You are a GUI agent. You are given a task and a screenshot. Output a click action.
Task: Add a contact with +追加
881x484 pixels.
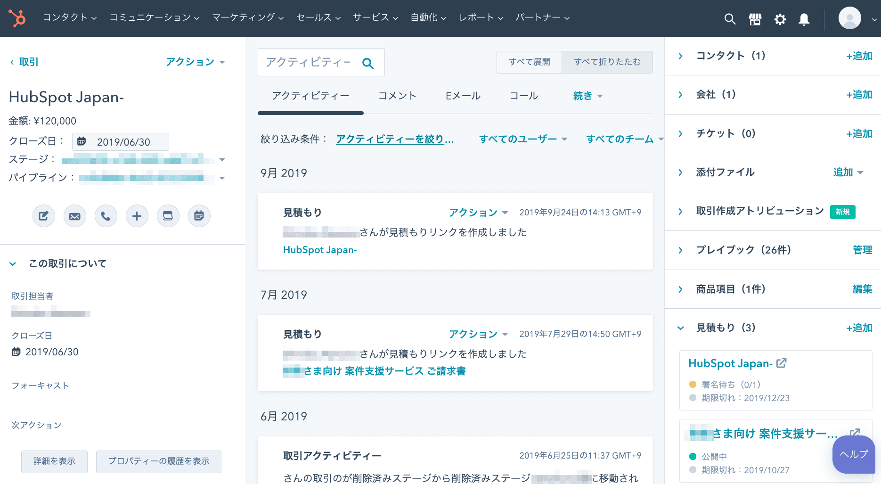click(x=859, y=56)
